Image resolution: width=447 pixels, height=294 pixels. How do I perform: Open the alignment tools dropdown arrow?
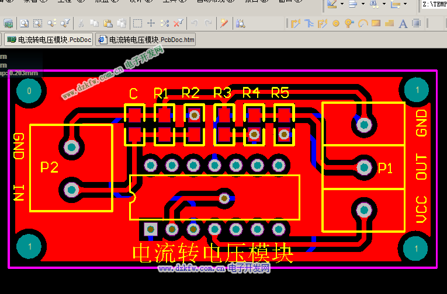(x=363, y=4)
